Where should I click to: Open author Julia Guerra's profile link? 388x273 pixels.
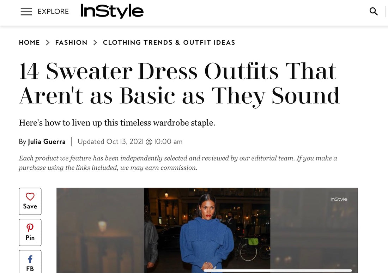tap(47, 141)
